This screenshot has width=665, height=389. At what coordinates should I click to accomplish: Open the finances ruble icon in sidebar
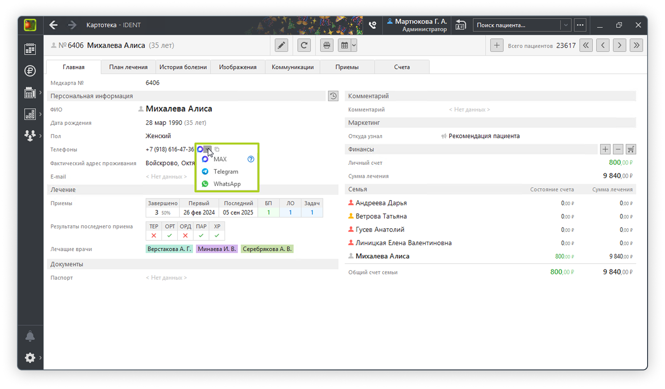tap(30, 71)
